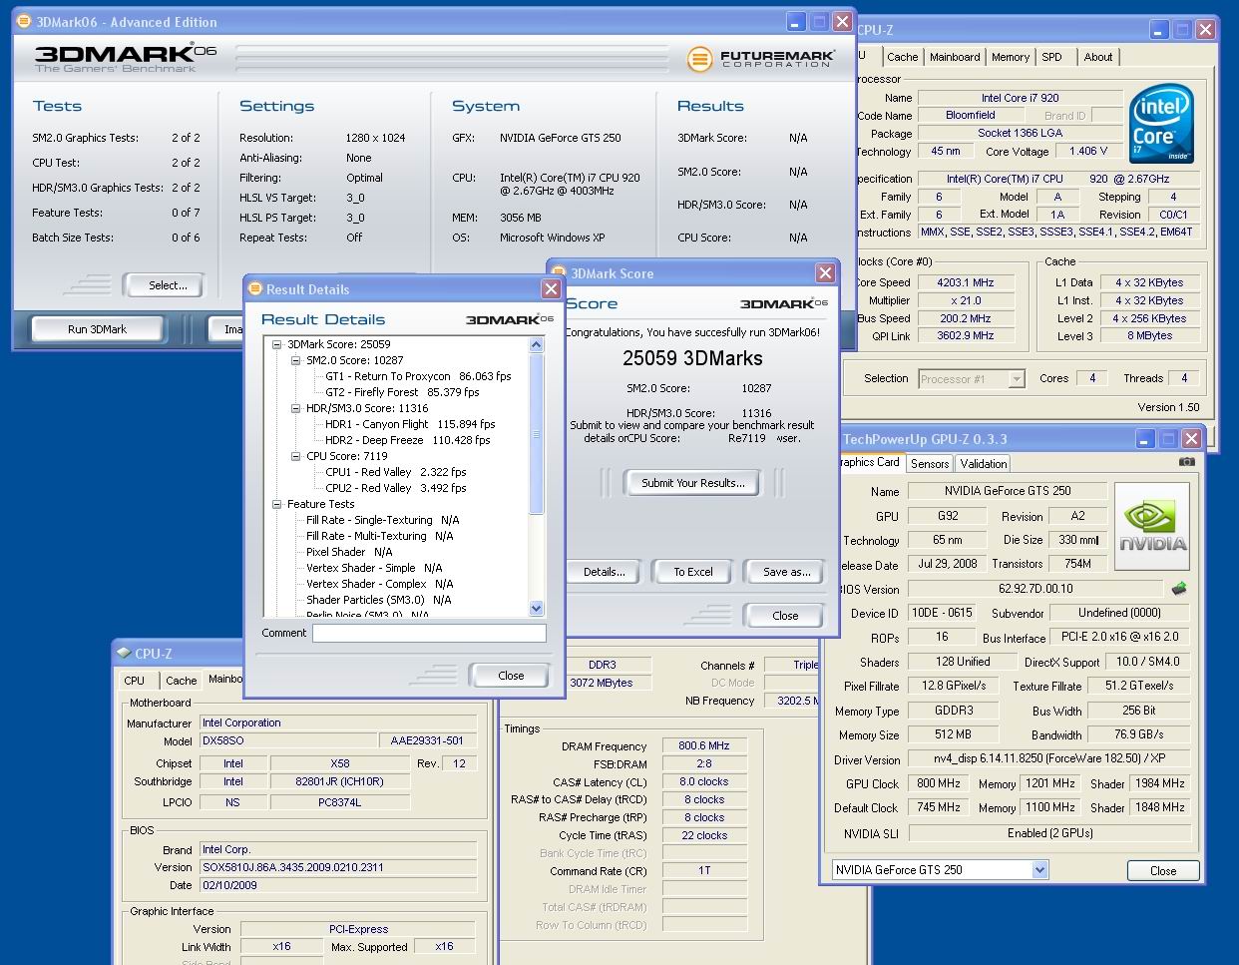Image resolution: width=1239 pixels, height=965 pixels.
Task: Click the 25059 3DMarks score text
Action: (692, 358)
